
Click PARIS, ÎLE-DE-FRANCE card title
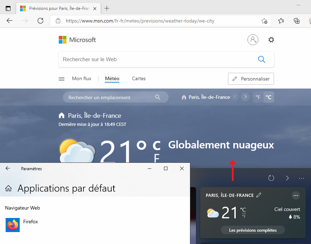230,195
